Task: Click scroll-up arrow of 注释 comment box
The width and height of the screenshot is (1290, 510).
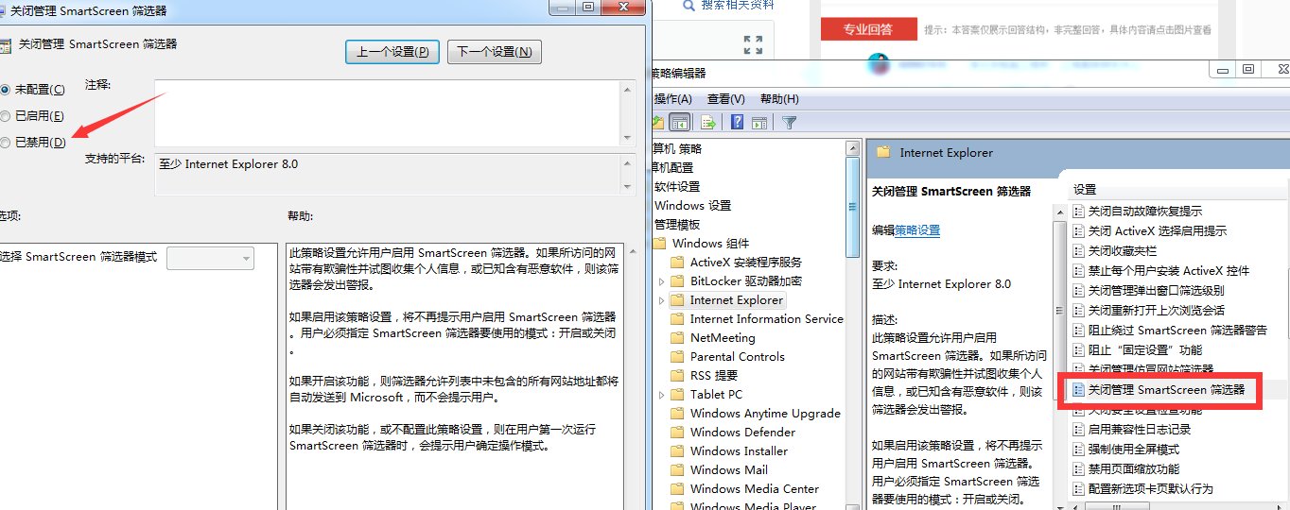Action: click(x=628, y=89)
